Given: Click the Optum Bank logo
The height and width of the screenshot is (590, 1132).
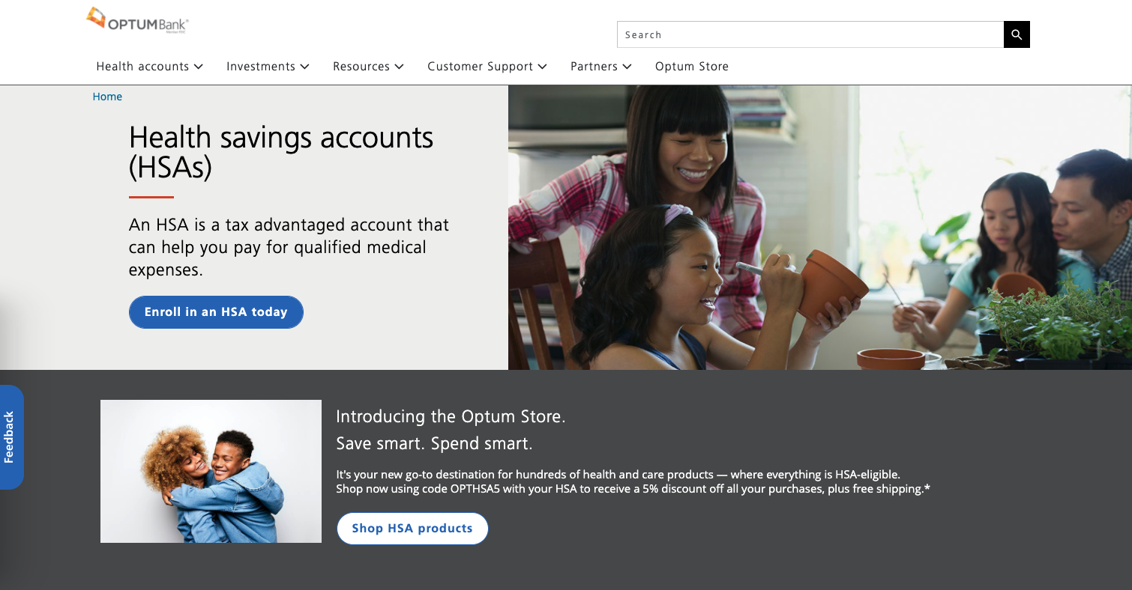Looking at the screenshot, I should (137, 20).
